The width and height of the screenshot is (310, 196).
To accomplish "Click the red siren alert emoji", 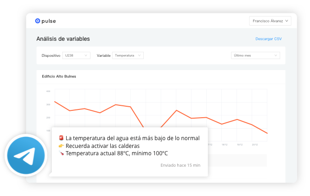I will [61, 138].
